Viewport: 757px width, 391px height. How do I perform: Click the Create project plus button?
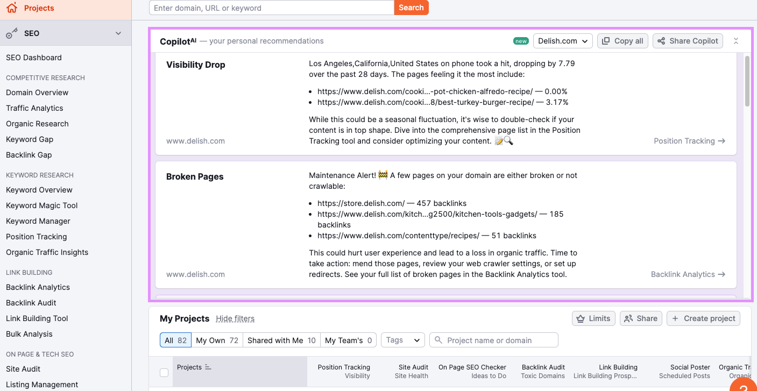pyautogui.click(x=703, y=318)
